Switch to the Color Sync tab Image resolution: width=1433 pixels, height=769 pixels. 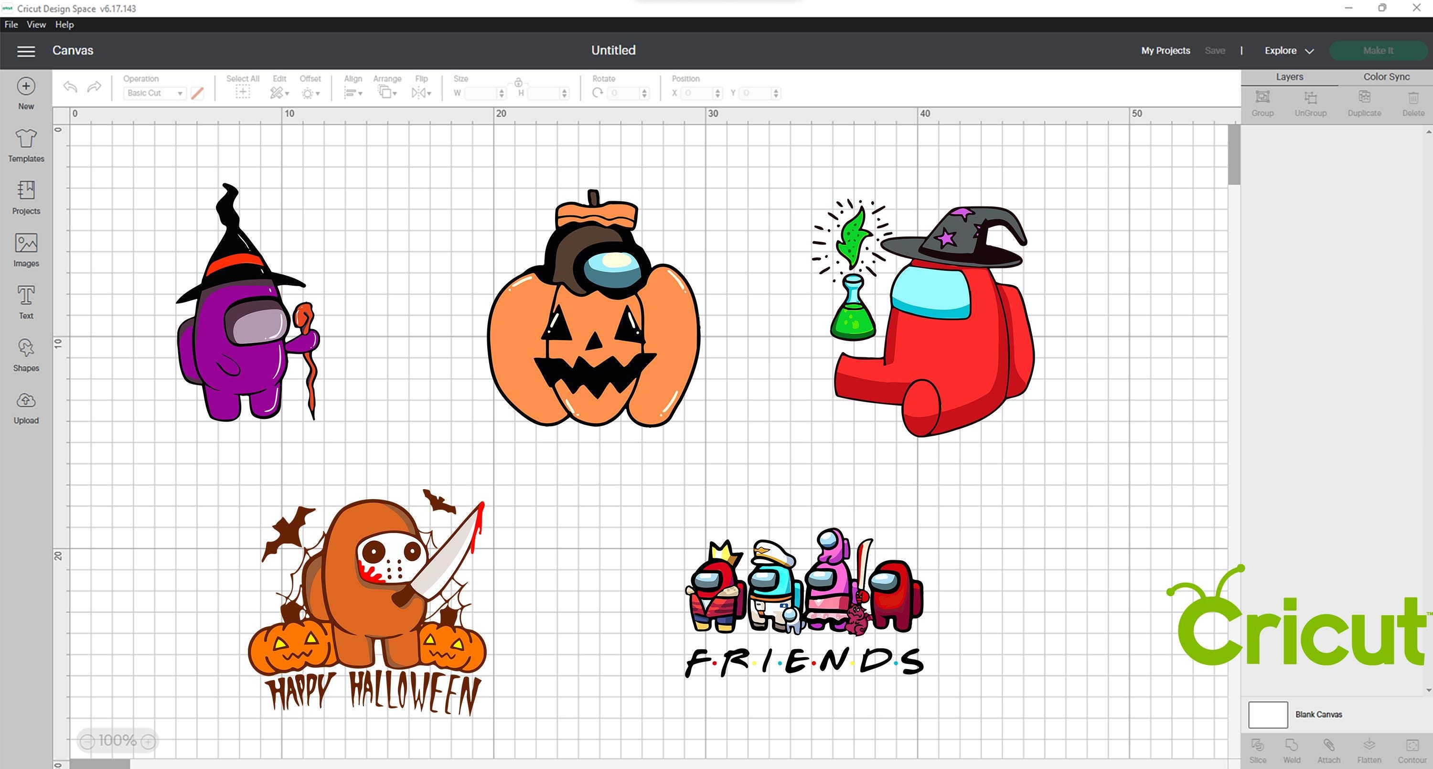click(1386, 76)
